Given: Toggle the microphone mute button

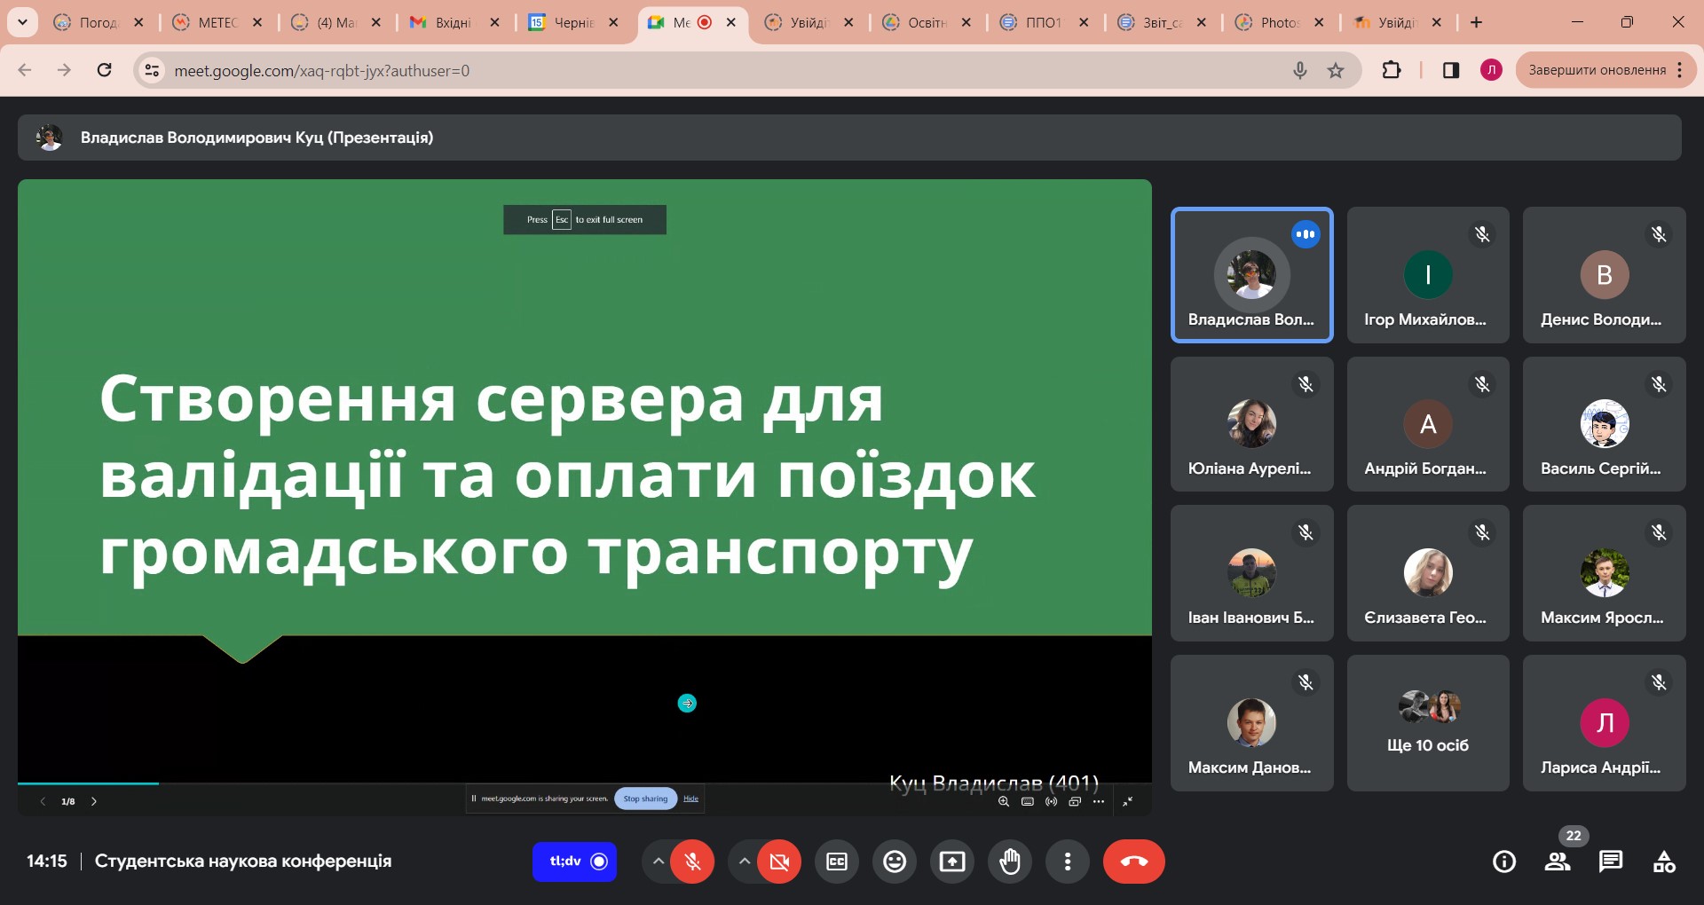Looking at the screenshot, I should pyautogui.click(x=692, y=862).
